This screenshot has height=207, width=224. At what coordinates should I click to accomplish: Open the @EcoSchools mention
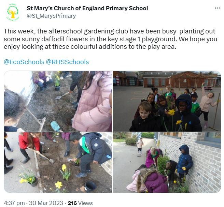point(24,62)
